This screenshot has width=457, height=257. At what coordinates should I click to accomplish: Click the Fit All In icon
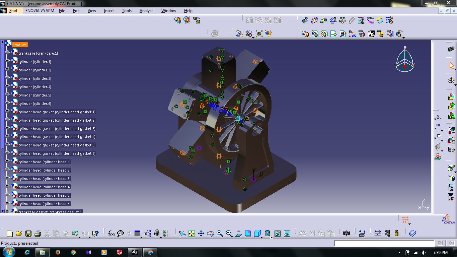click(x=192, y=234)
